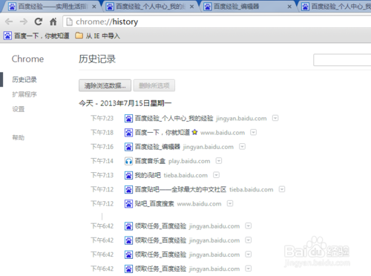Viewport: 371px width, 276px height.
Task: Expand the dropdown for 百度经验_个人中心_我的经验 entry
Action: pyautogui.click(x=275, y=118)
